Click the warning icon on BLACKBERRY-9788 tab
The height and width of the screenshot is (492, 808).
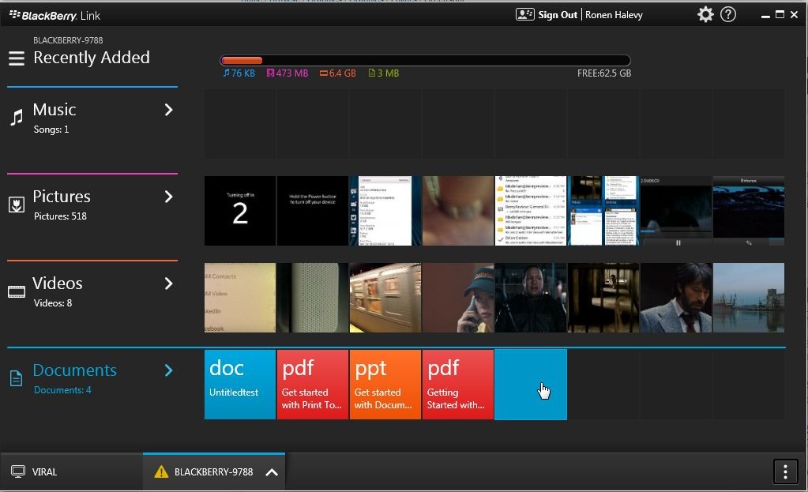point(161,472)
